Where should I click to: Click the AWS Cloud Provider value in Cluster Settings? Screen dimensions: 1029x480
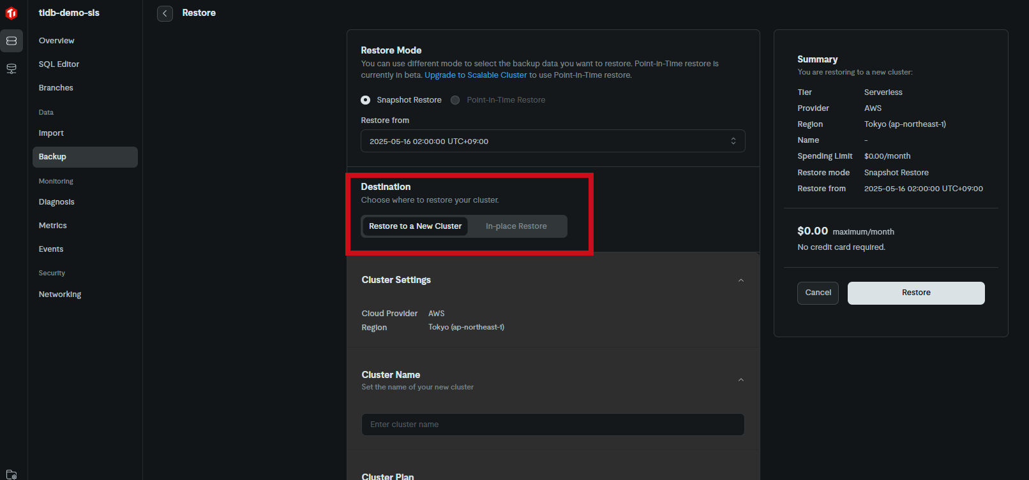click(x=437, y=314)
